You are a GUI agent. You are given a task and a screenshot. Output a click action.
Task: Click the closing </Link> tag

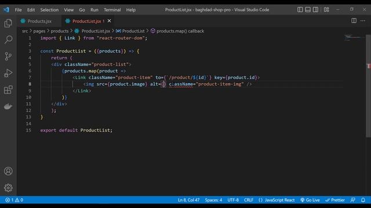(82, 91)
